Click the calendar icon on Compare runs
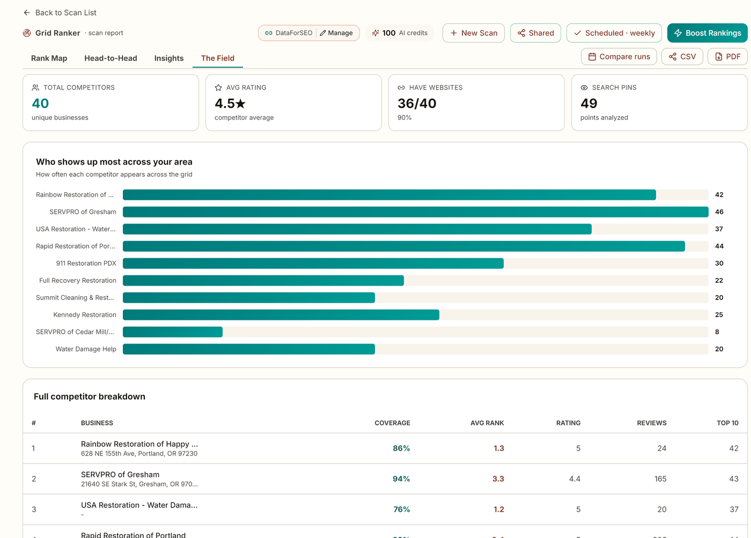Viewport: 751px width, 538px height. (x=592, y=57)
